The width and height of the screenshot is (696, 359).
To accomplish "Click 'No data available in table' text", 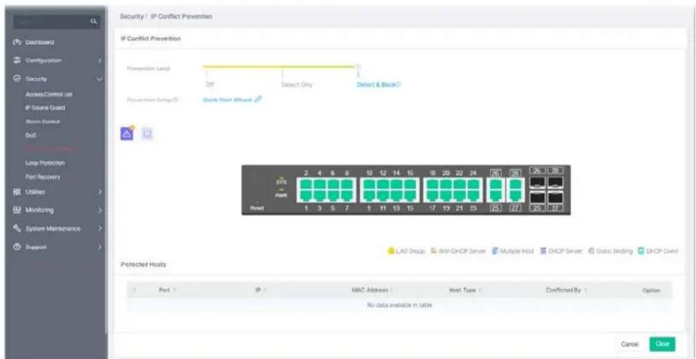I will pos(400,305).
